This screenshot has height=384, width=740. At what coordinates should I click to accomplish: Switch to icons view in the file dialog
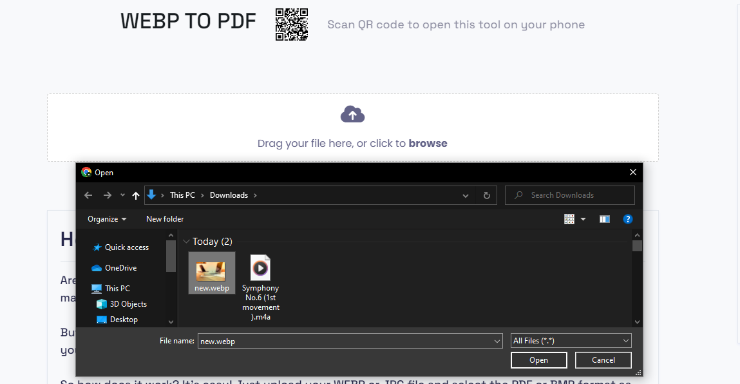coord(569,218)
